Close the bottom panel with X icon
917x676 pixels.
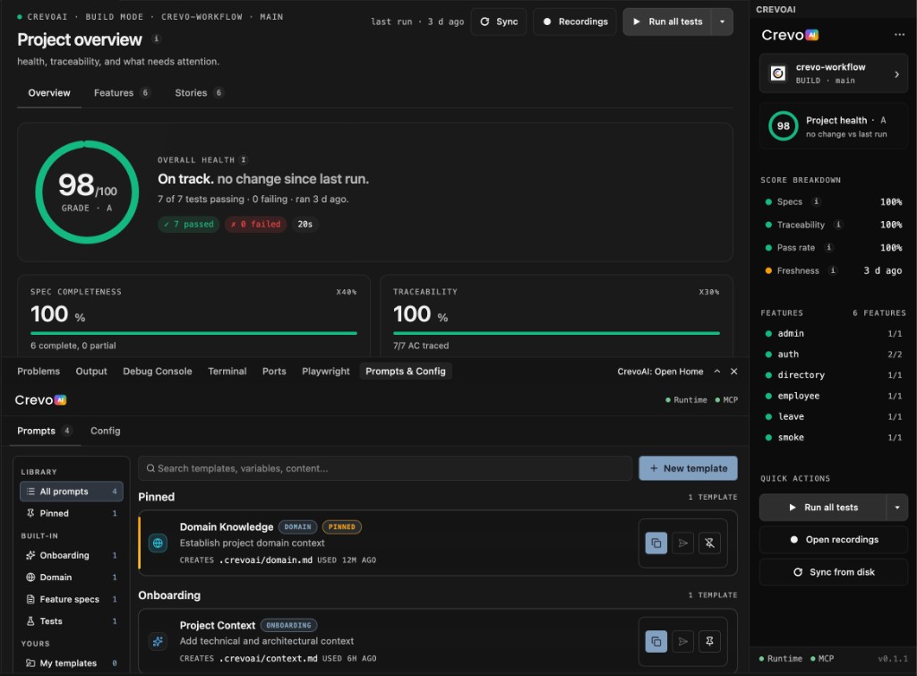pos(734,372)
